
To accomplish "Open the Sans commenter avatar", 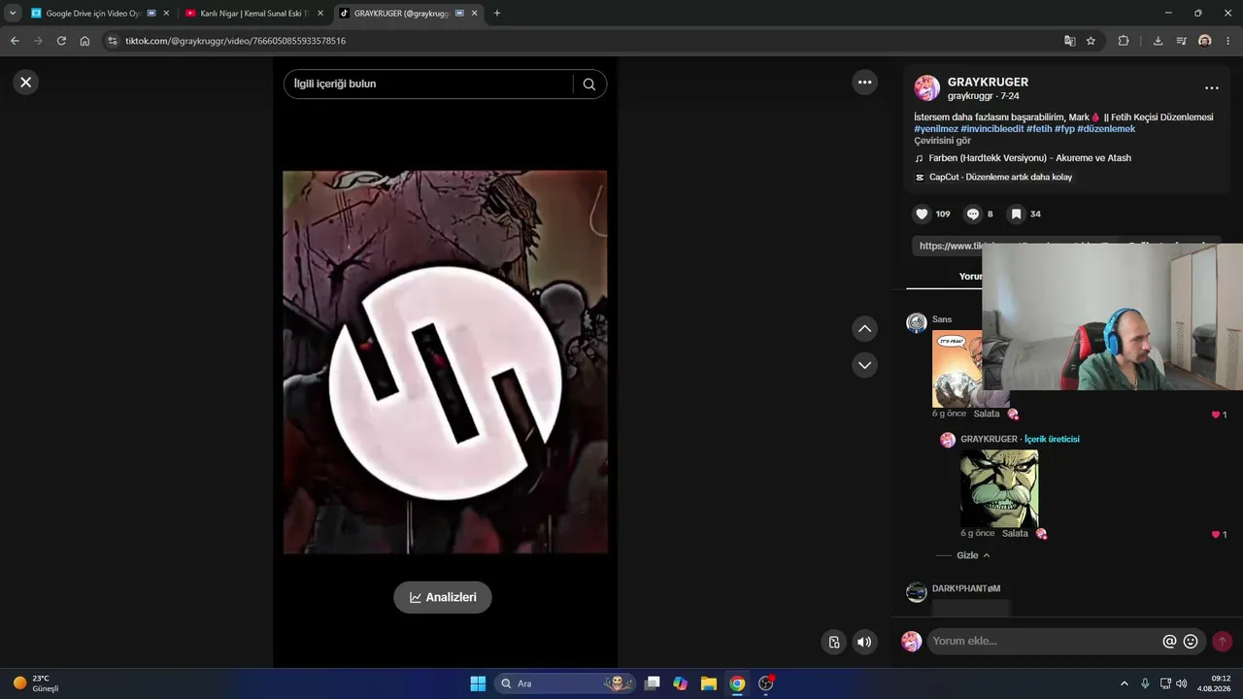I will [x=916, y=323].
